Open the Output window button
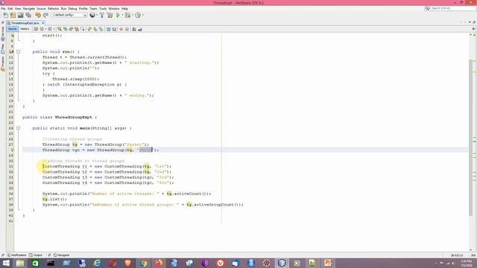The height and width of the screenshot is (268, 477). point(36,255)
